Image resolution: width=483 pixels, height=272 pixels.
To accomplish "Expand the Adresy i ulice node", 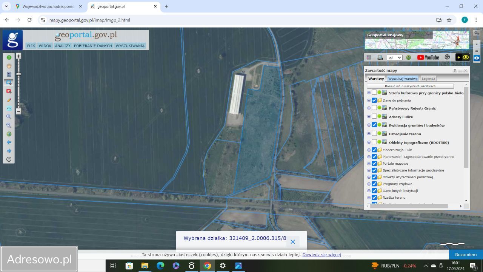I will [x=369, y=117].
